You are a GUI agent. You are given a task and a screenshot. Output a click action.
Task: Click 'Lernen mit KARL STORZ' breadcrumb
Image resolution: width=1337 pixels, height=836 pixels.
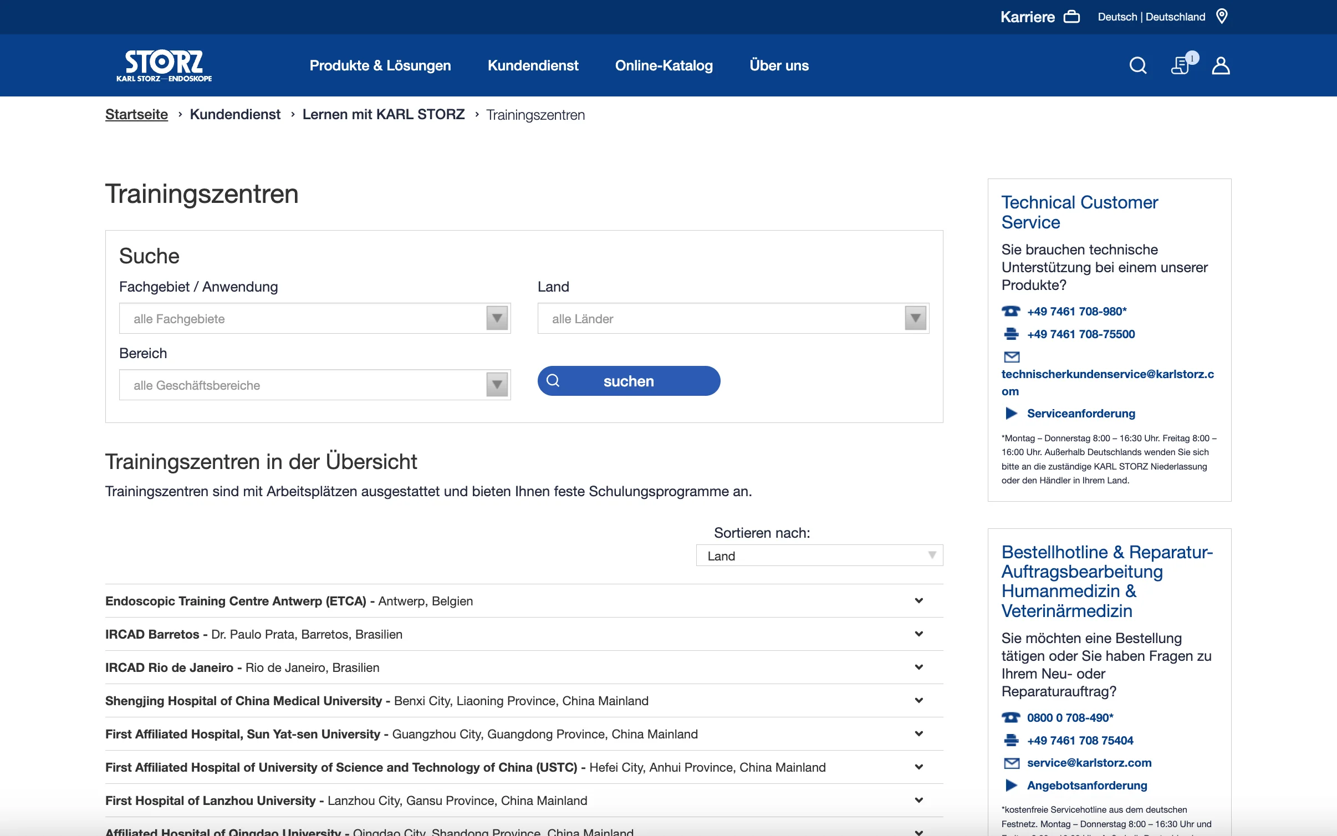(384, 114)
